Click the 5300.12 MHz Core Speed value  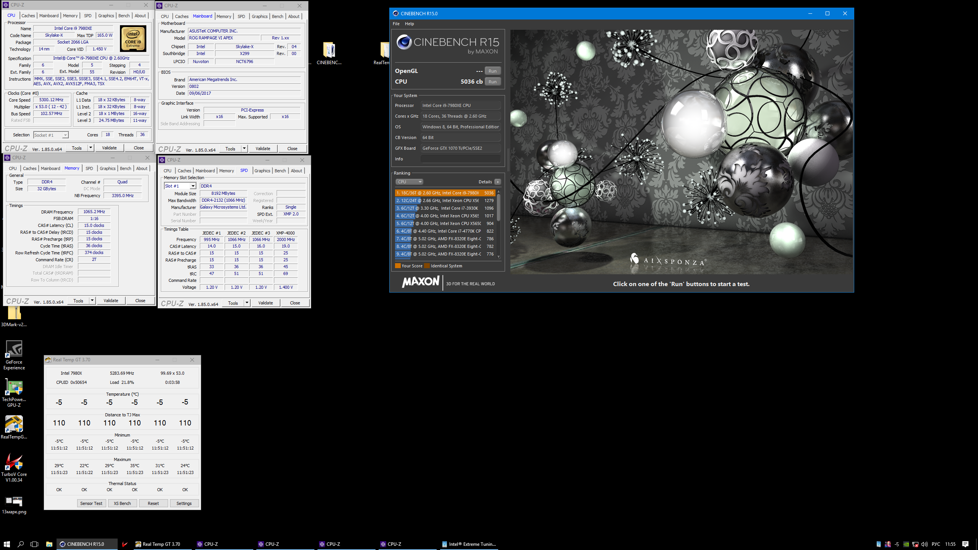[51, 100]
